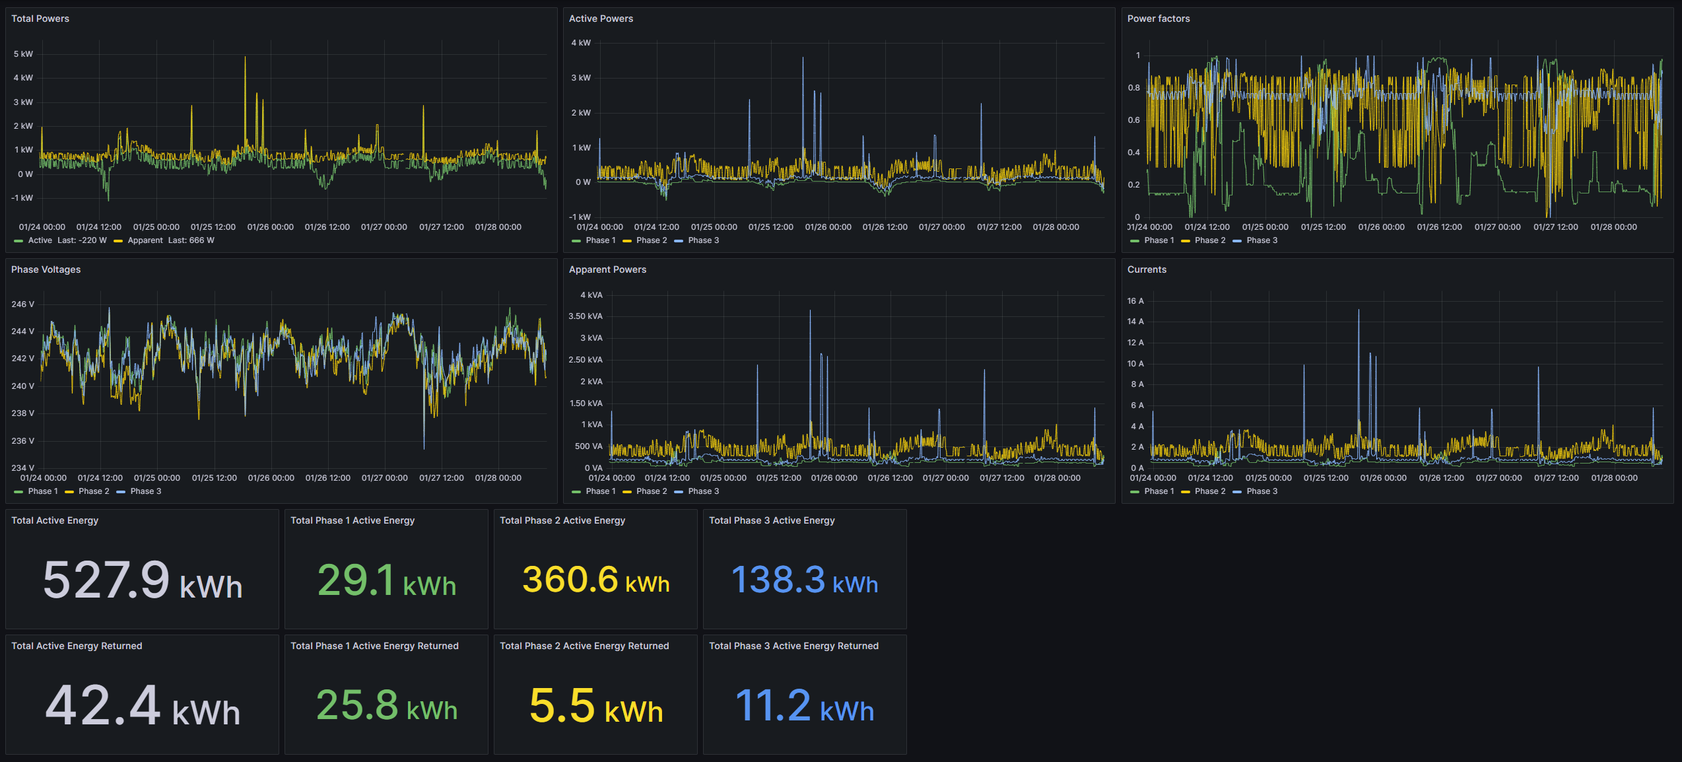Isolate Phase 2 in Active Powers legend
Screen dimensions: 1682x762
[x=651, y=240]
